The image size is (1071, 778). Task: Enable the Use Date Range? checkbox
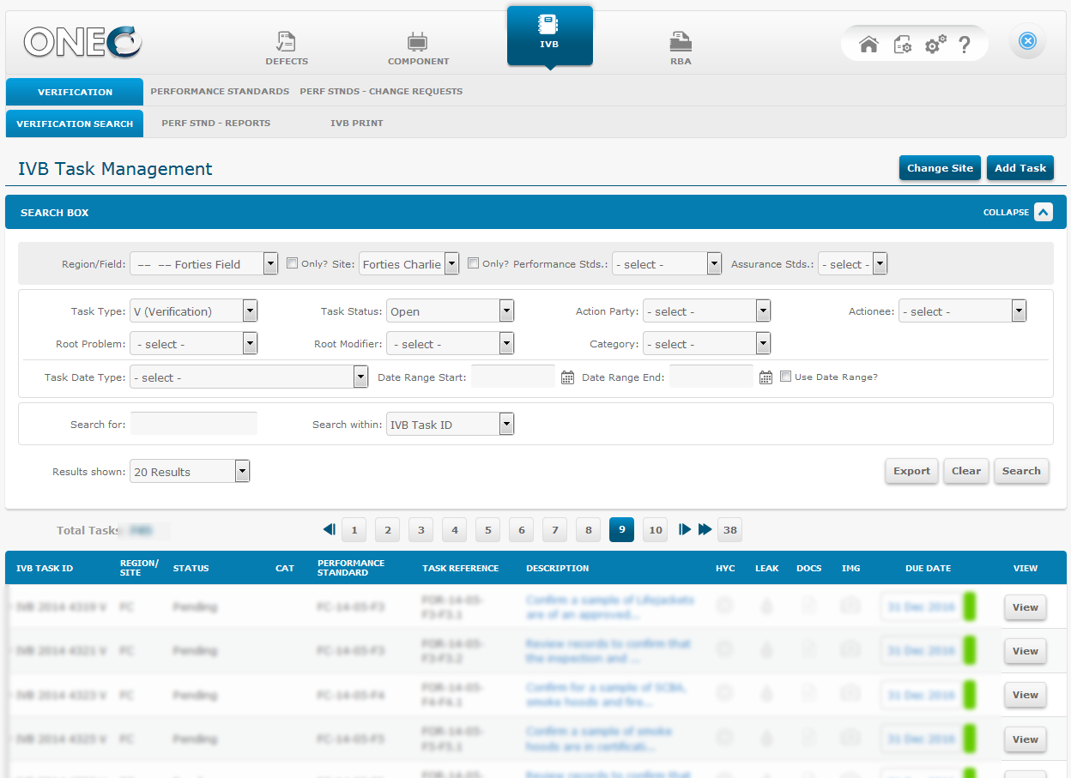pyautogui.click(x=785, y=376)
